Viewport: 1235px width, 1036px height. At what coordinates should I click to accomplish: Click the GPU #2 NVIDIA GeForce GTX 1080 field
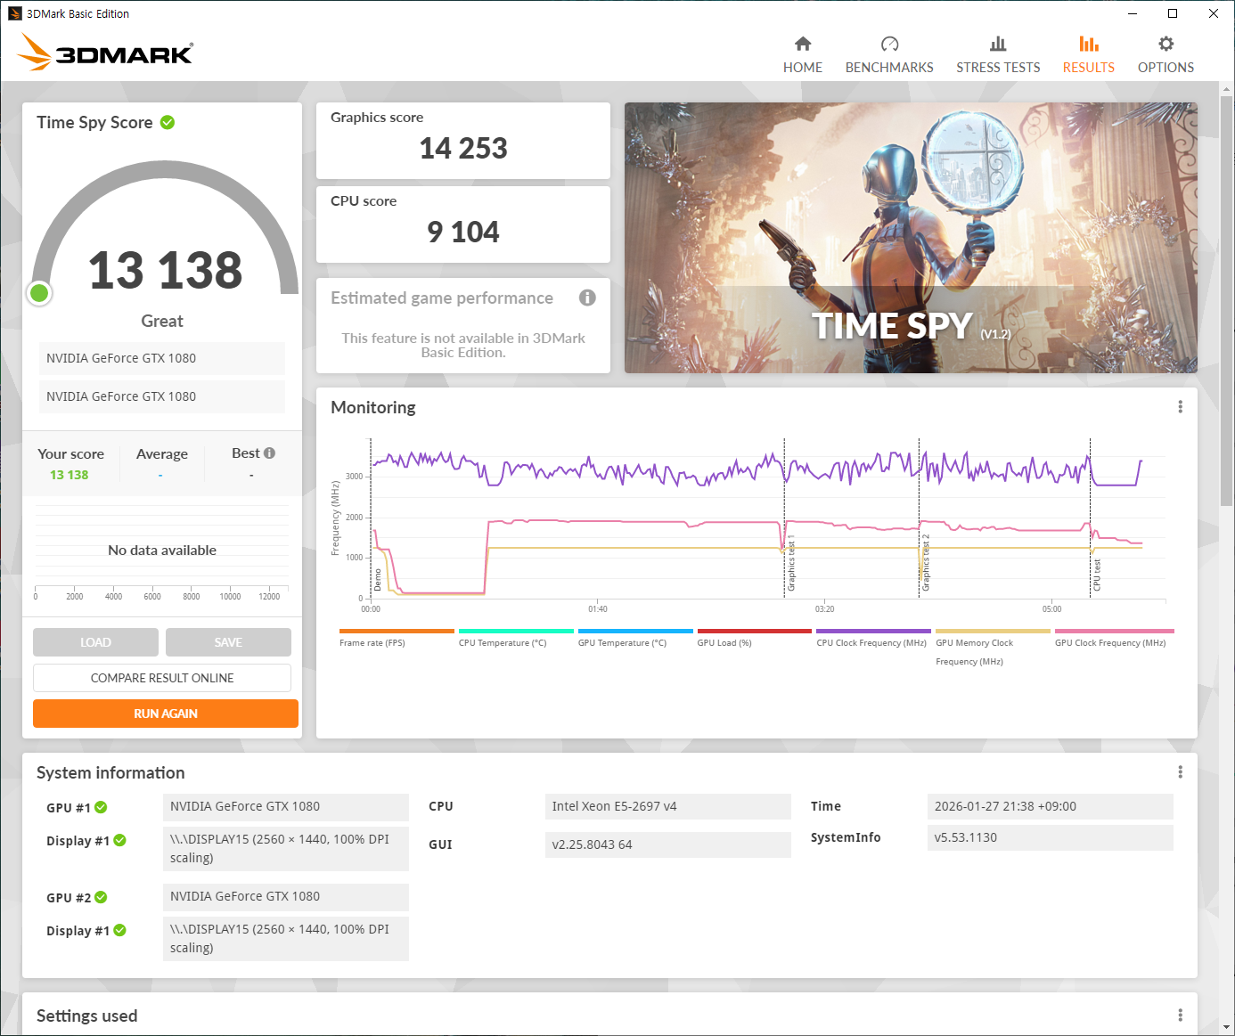[286, 896]
